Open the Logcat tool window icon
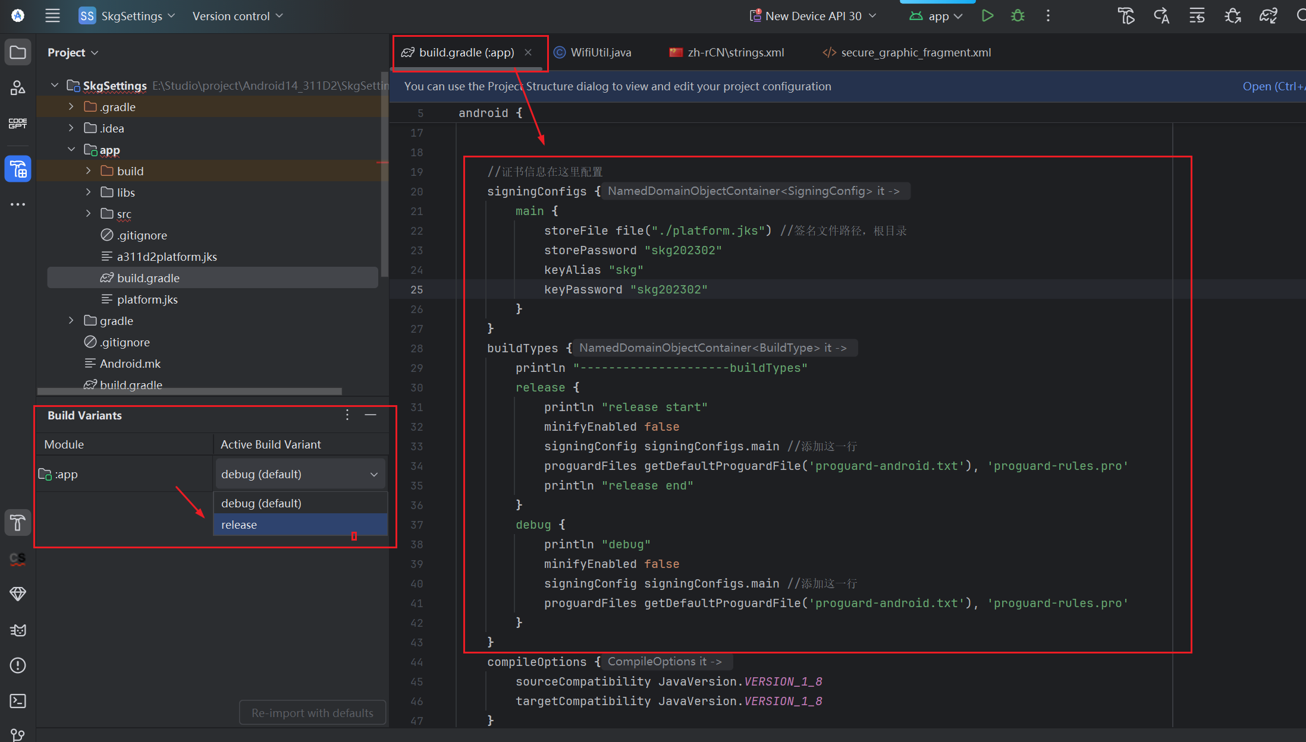This screenshot has height=742, width=1306. pos(18,630)
